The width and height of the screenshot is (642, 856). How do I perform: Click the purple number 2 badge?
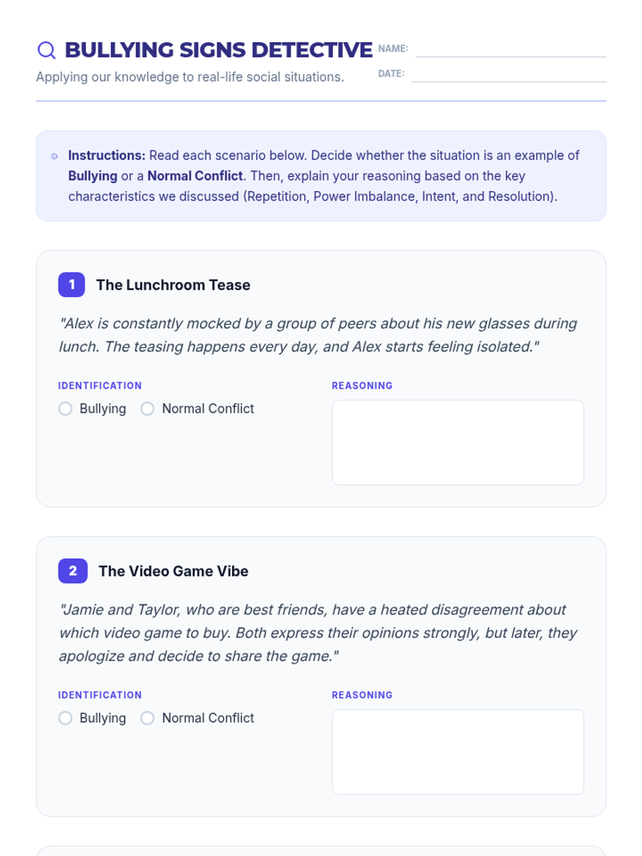(73, 571)
